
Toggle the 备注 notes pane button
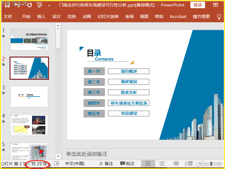(x=106, y=164)
